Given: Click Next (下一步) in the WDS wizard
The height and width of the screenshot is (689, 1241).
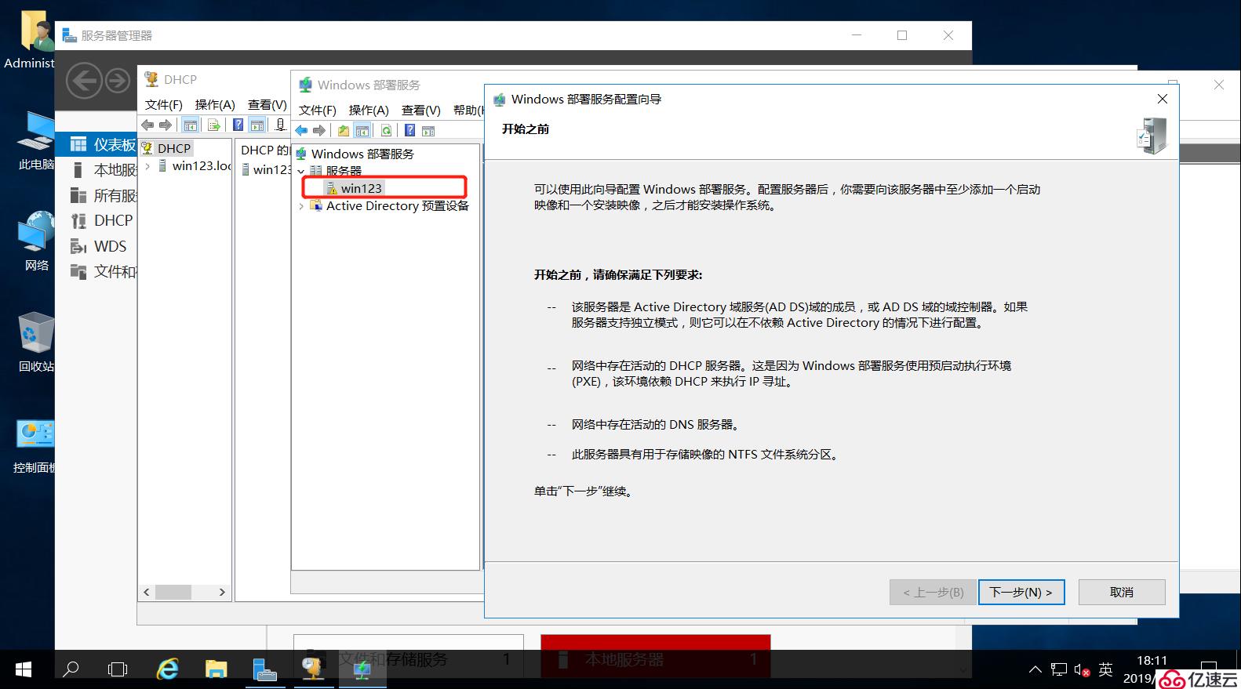Looking at the screenshot, I should (x=1021, y=592).
